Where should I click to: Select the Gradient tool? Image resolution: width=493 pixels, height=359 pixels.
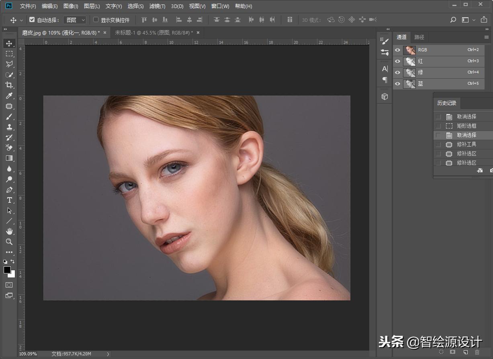click(x=9, y=158)
